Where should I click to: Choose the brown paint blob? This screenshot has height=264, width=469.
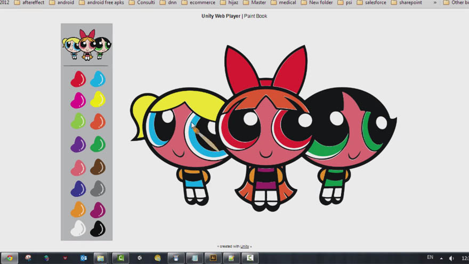point(98,167)
